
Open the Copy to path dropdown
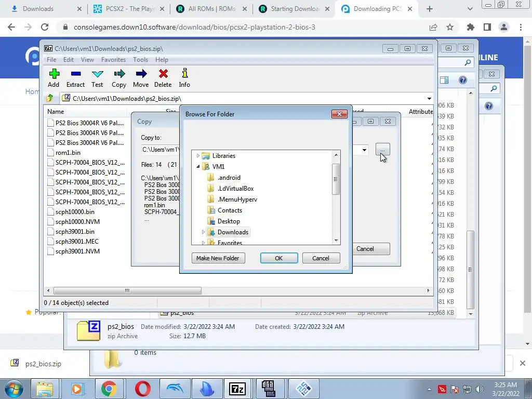[x=364, y=150]
